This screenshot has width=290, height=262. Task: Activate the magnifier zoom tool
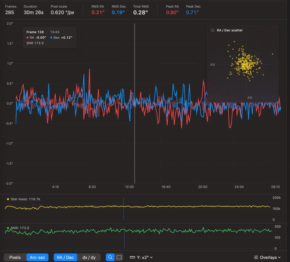[110, 257]
